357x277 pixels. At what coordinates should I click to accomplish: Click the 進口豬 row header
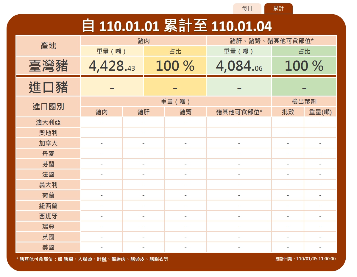pyautogui.click(x=48, y=87)
